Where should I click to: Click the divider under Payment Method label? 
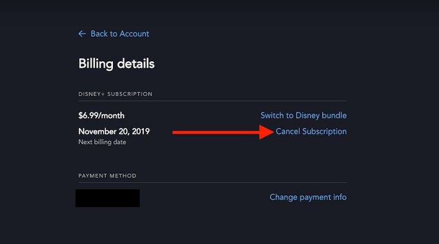pyautogui.click(x=212, y=183)
